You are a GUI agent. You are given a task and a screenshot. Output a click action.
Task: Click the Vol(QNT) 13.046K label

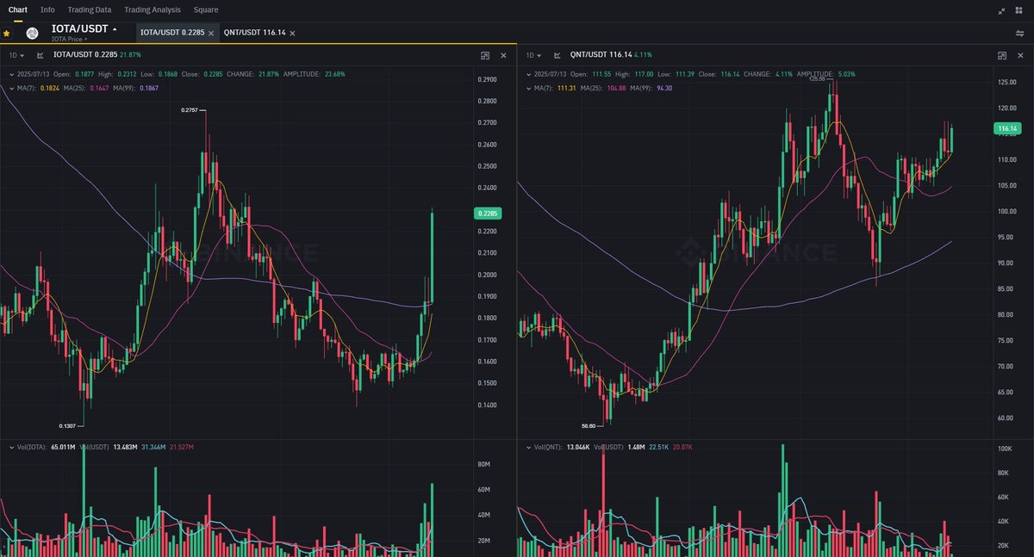tap(561, 448)
